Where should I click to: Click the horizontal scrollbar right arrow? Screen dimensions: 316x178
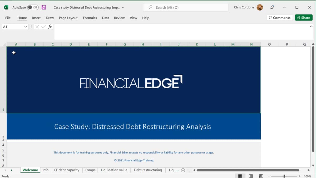[309, 170]
